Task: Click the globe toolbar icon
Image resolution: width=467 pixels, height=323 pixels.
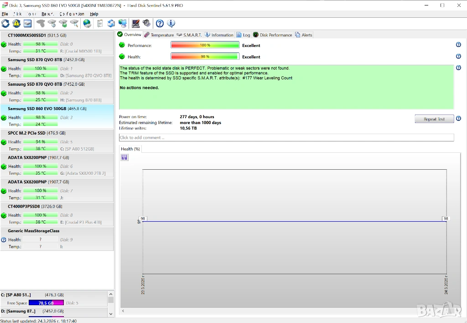Action: click(x=87, y=23)
